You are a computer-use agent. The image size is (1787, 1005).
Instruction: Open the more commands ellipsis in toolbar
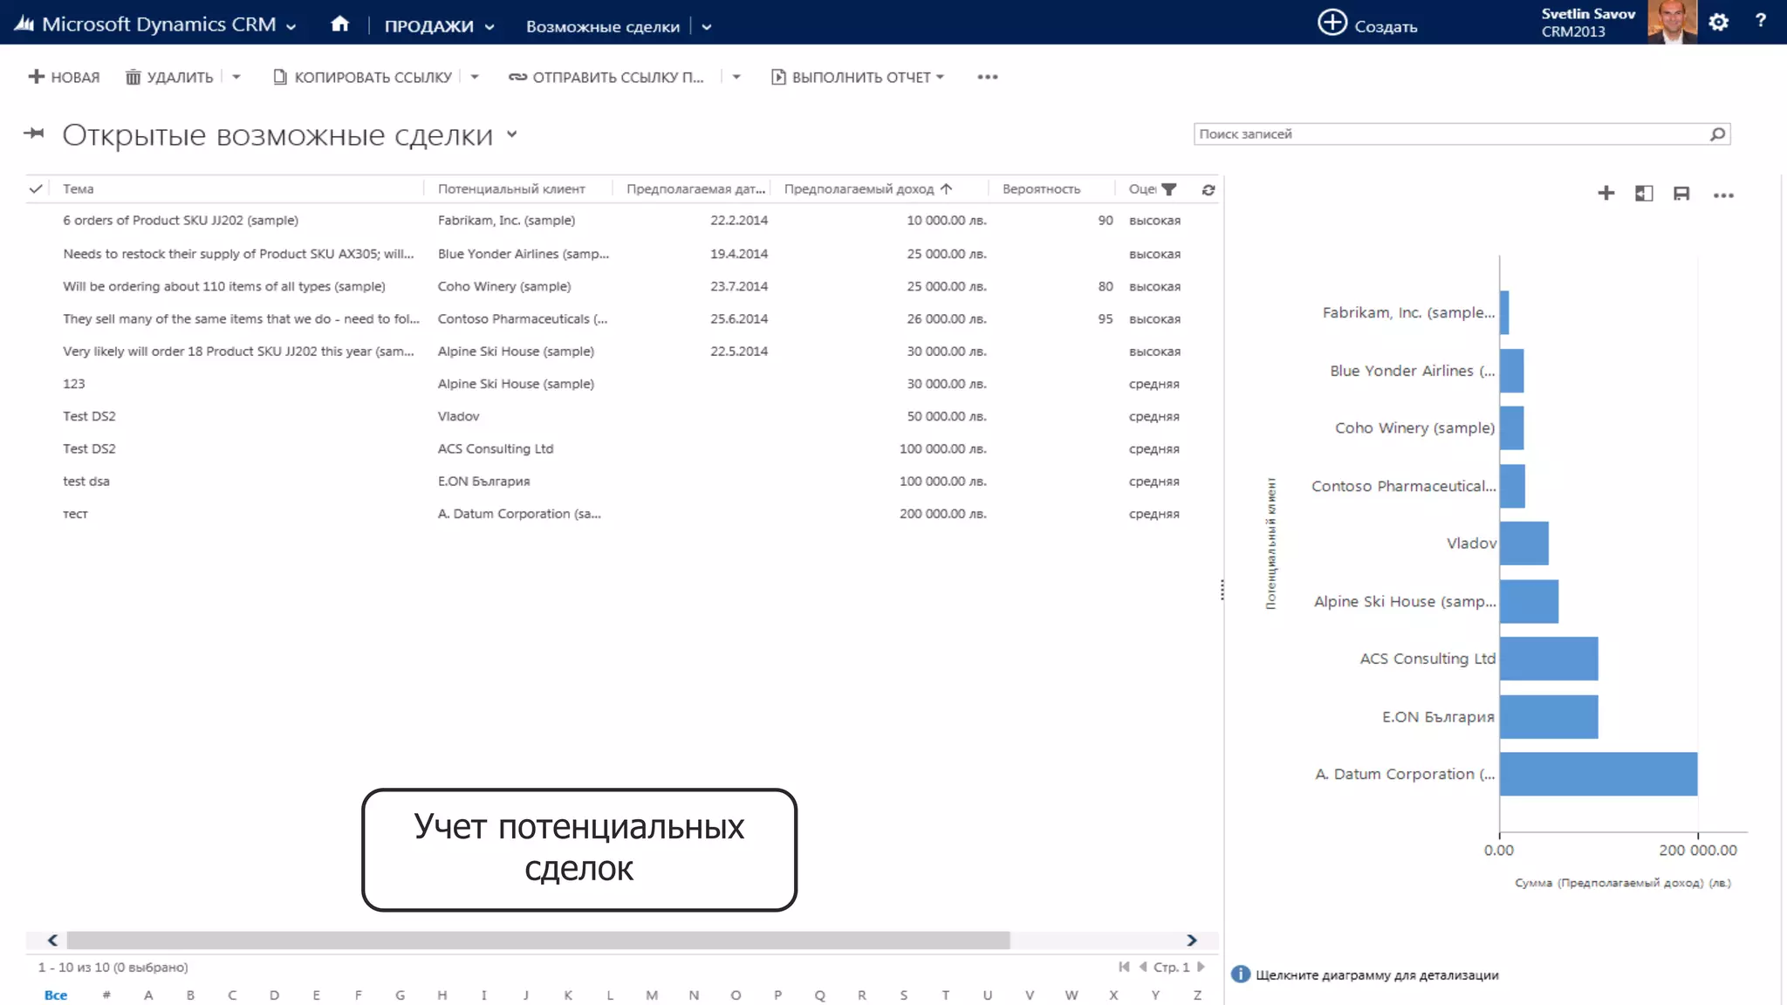pos(987,77)
